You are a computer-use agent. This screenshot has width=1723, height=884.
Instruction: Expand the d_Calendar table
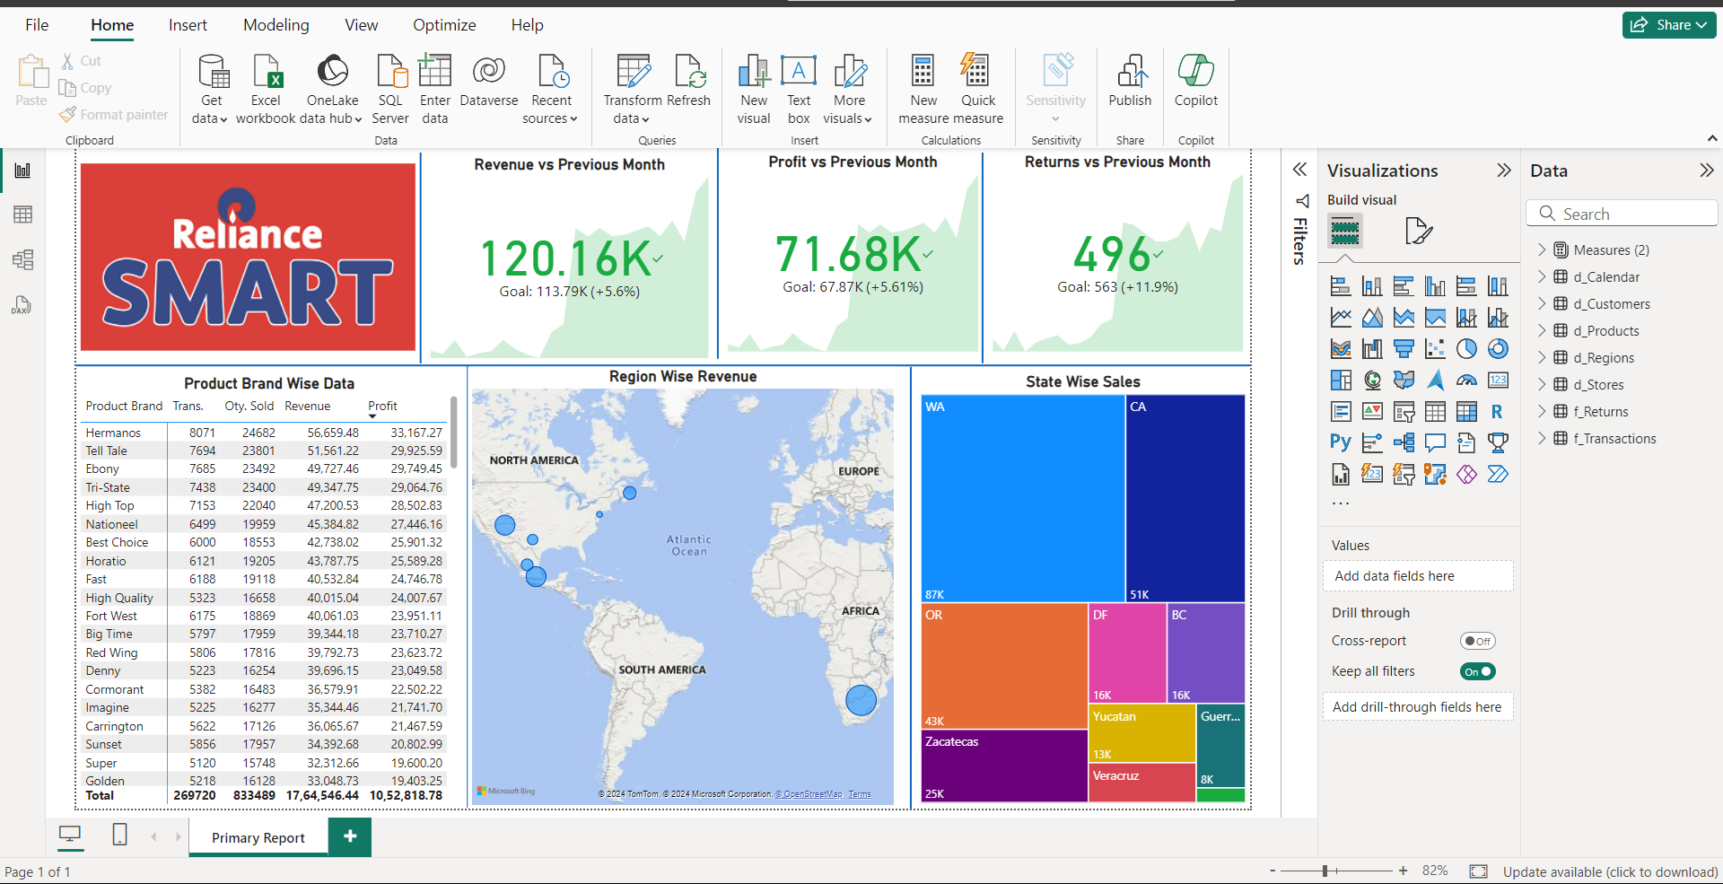tap(1542, 276)
